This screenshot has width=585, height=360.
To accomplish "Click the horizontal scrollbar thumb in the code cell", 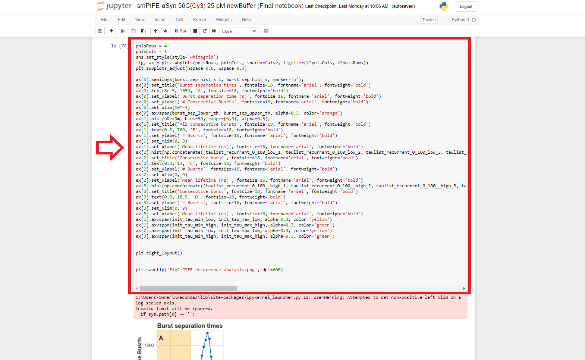I will 188,288.
